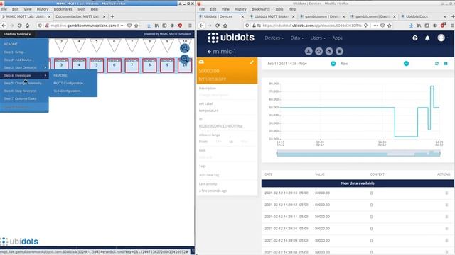
Task: Open the Raw aggregation dropdown
Action: (x=406, y=63)
